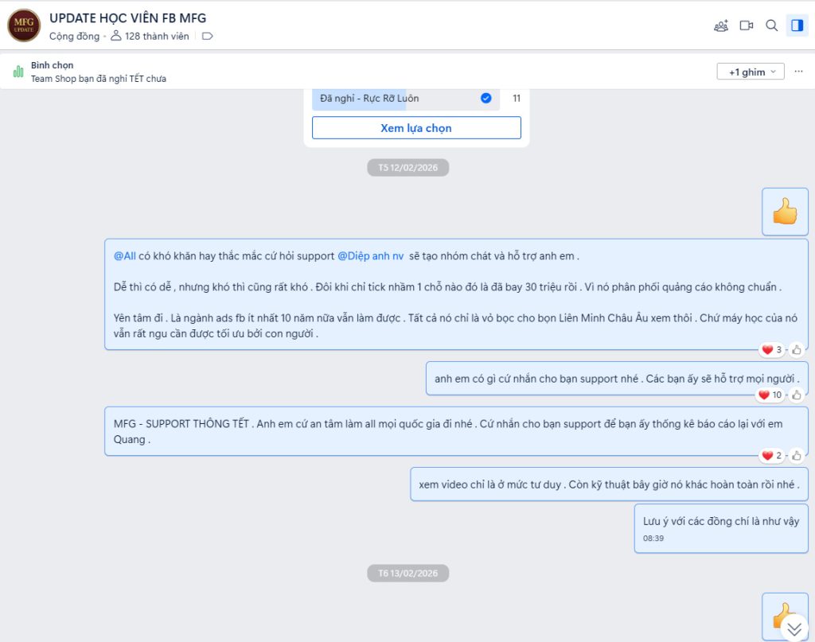Click the heart reaction showing 3
The width and height of the screenshot is (815, 642).
(771, 349)
